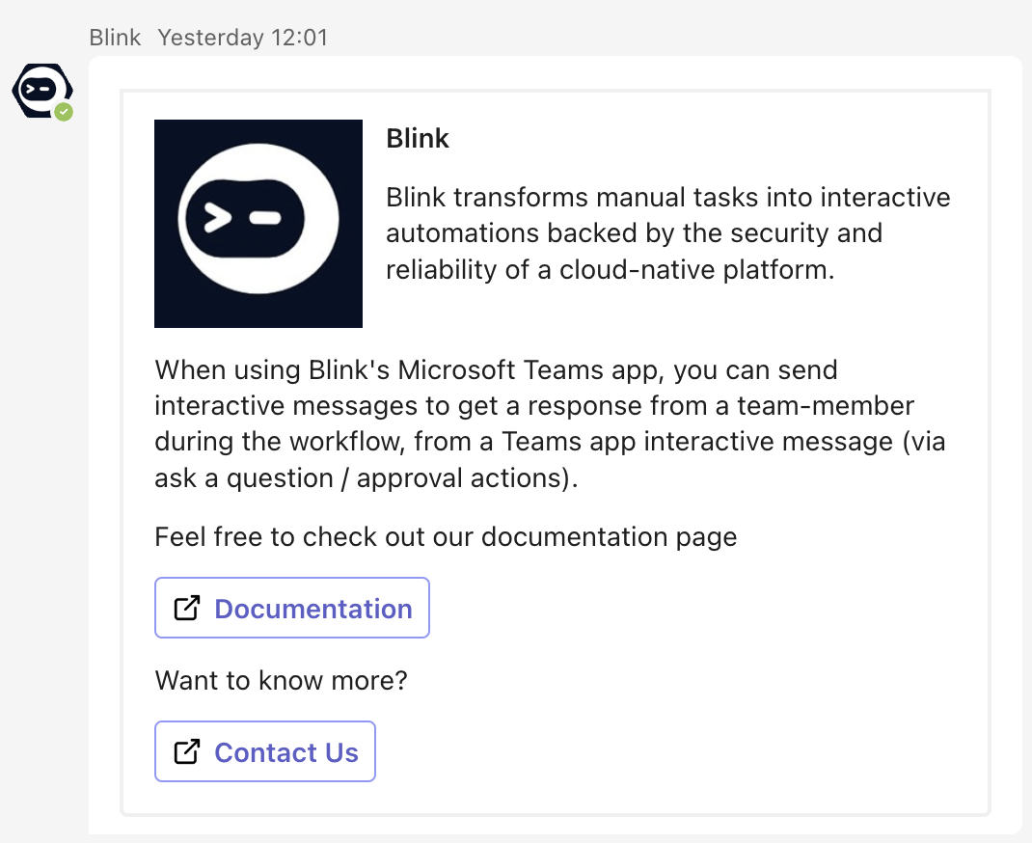Click the bold Blink card title
This screenshot has height=843, width=1032.
point(418,138)
